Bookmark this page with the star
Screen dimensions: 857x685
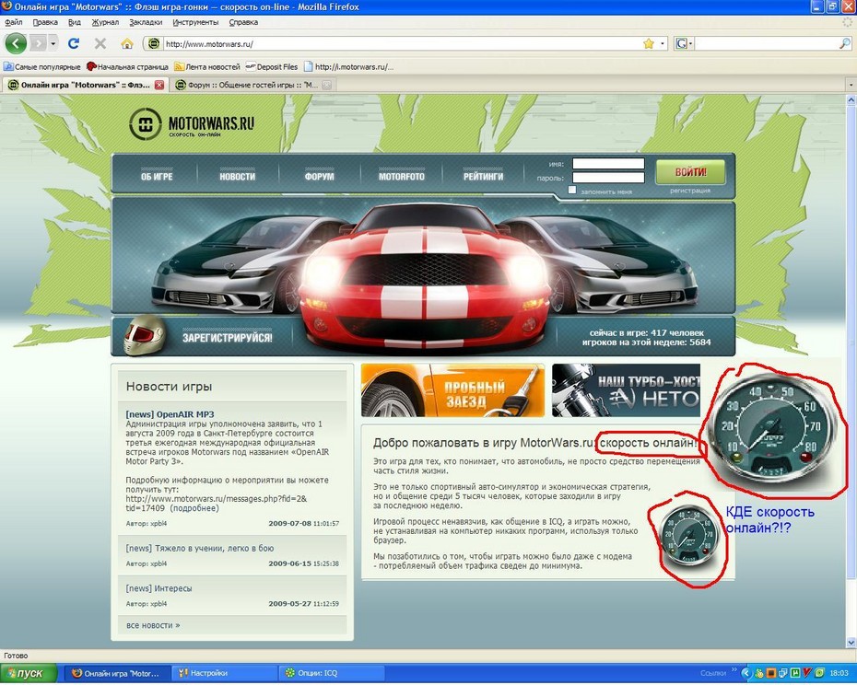tap(648, 43)
